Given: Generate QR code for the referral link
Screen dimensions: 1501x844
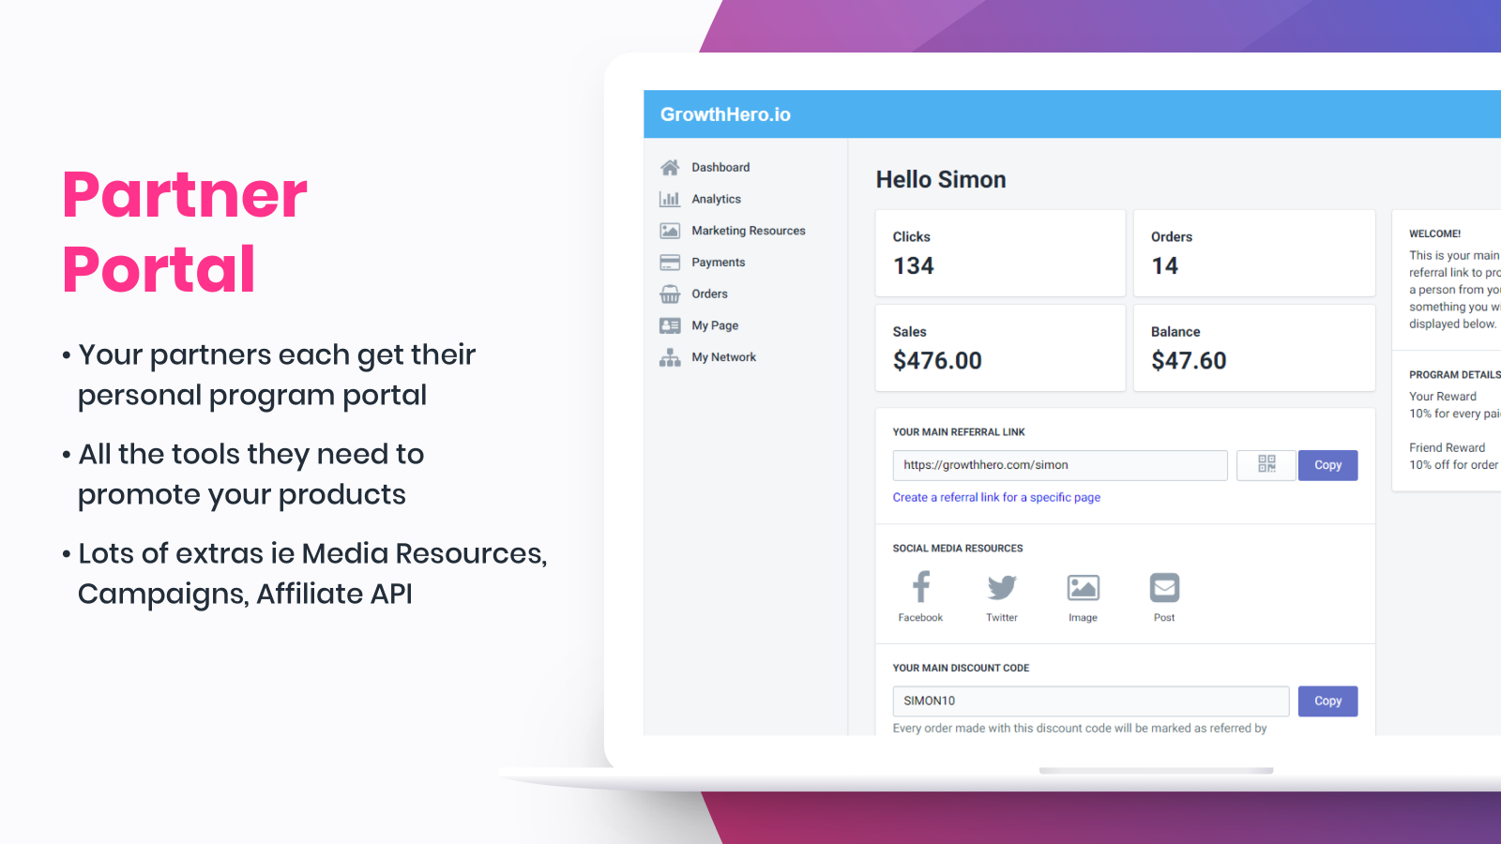Looking at the screenshot, I should click(x=1266, y=465).
